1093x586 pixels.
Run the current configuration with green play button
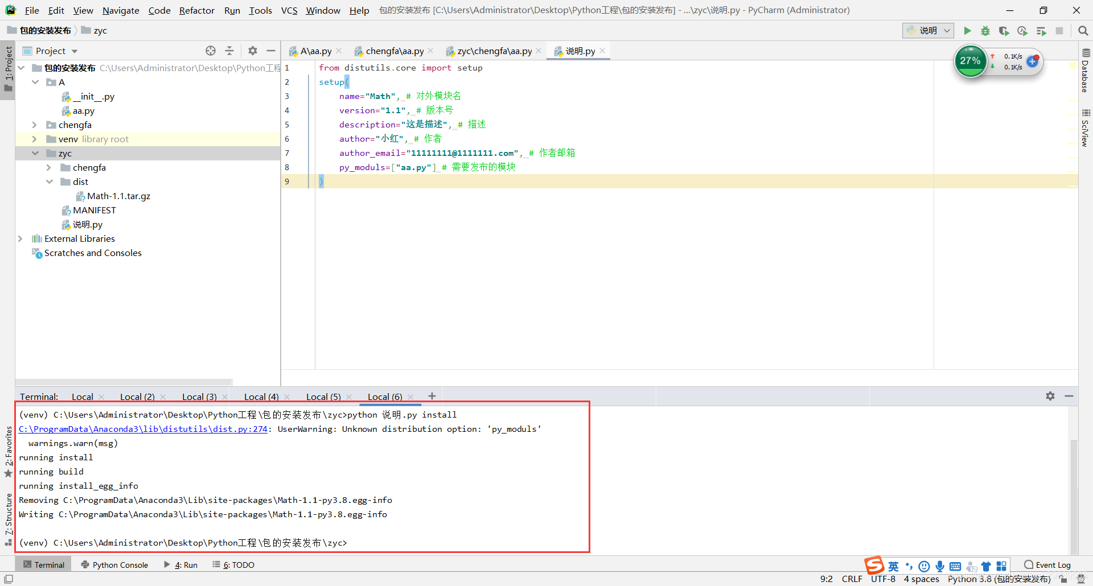coord(967,31)
